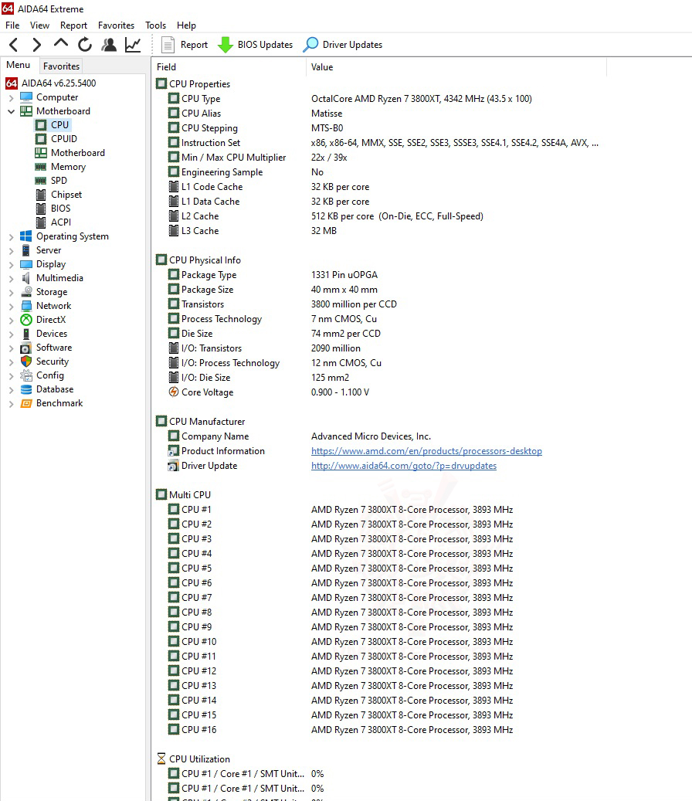Image resolution: width=692 pixels, height=801 pixels.
Task: Click the Benchmark orange icon
Action: click(26, 403)
